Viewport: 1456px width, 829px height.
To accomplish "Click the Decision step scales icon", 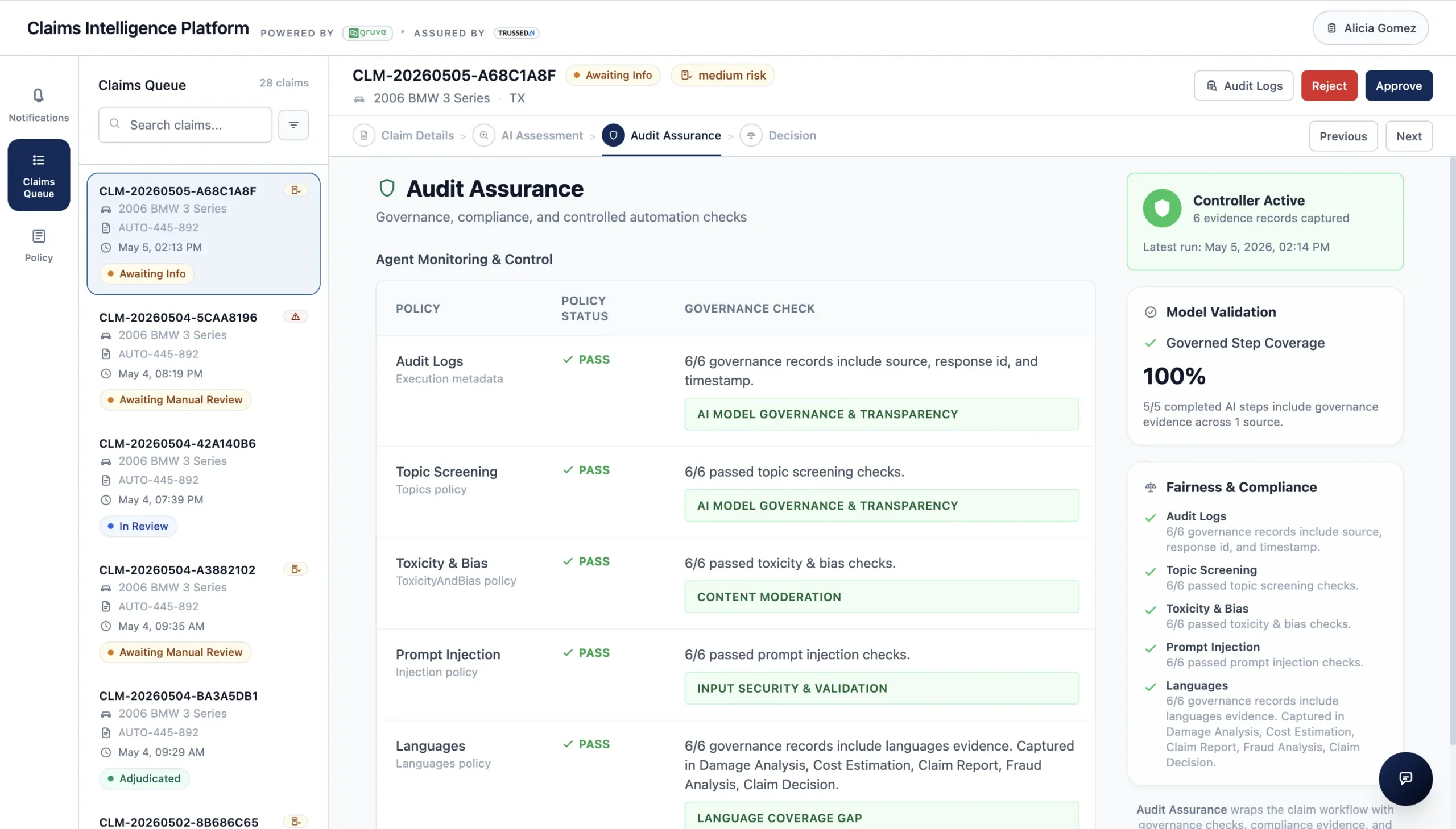I will (x=751, y=135).
